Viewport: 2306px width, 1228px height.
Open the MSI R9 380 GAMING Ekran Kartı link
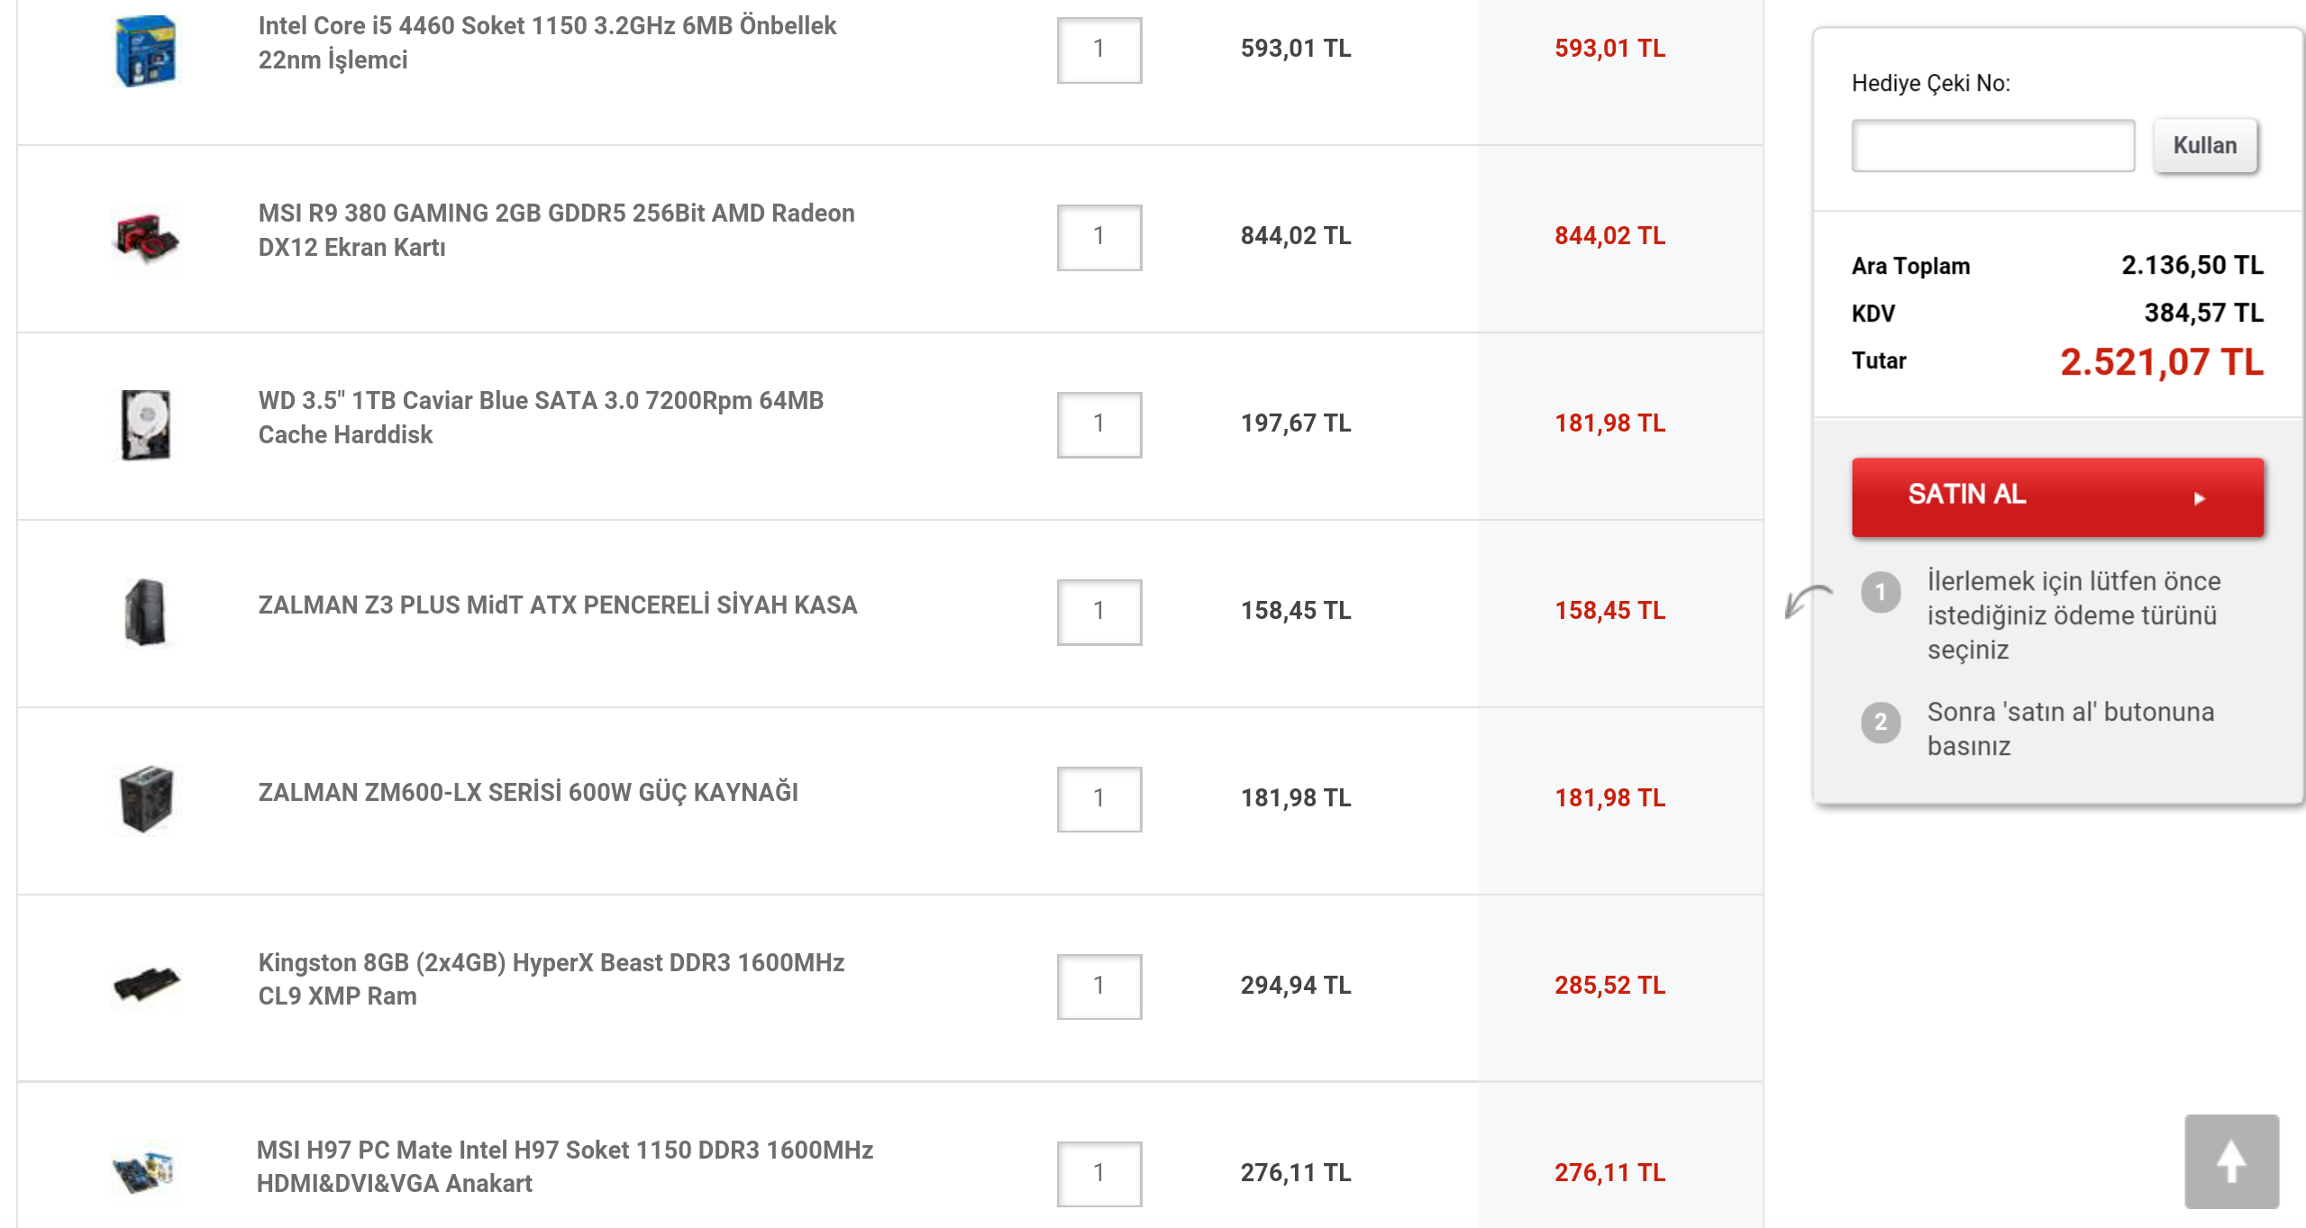click(x=556, y=230)
